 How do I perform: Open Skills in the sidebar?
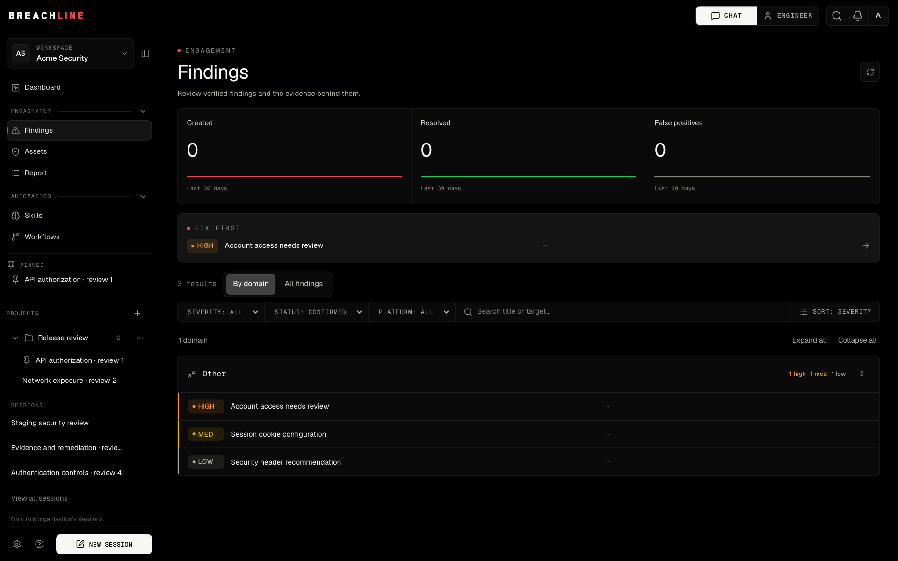pyautogui.click(x=79, y=216)
